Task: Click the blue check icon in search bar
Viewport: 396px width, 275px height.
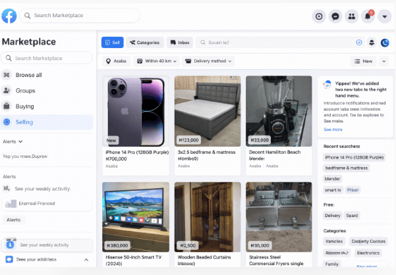Action: pyautogui.click(x=359, y=42)
